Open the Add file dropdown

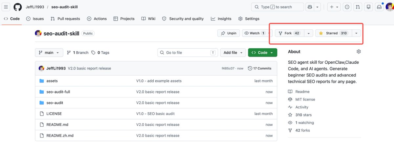(233, 53)
